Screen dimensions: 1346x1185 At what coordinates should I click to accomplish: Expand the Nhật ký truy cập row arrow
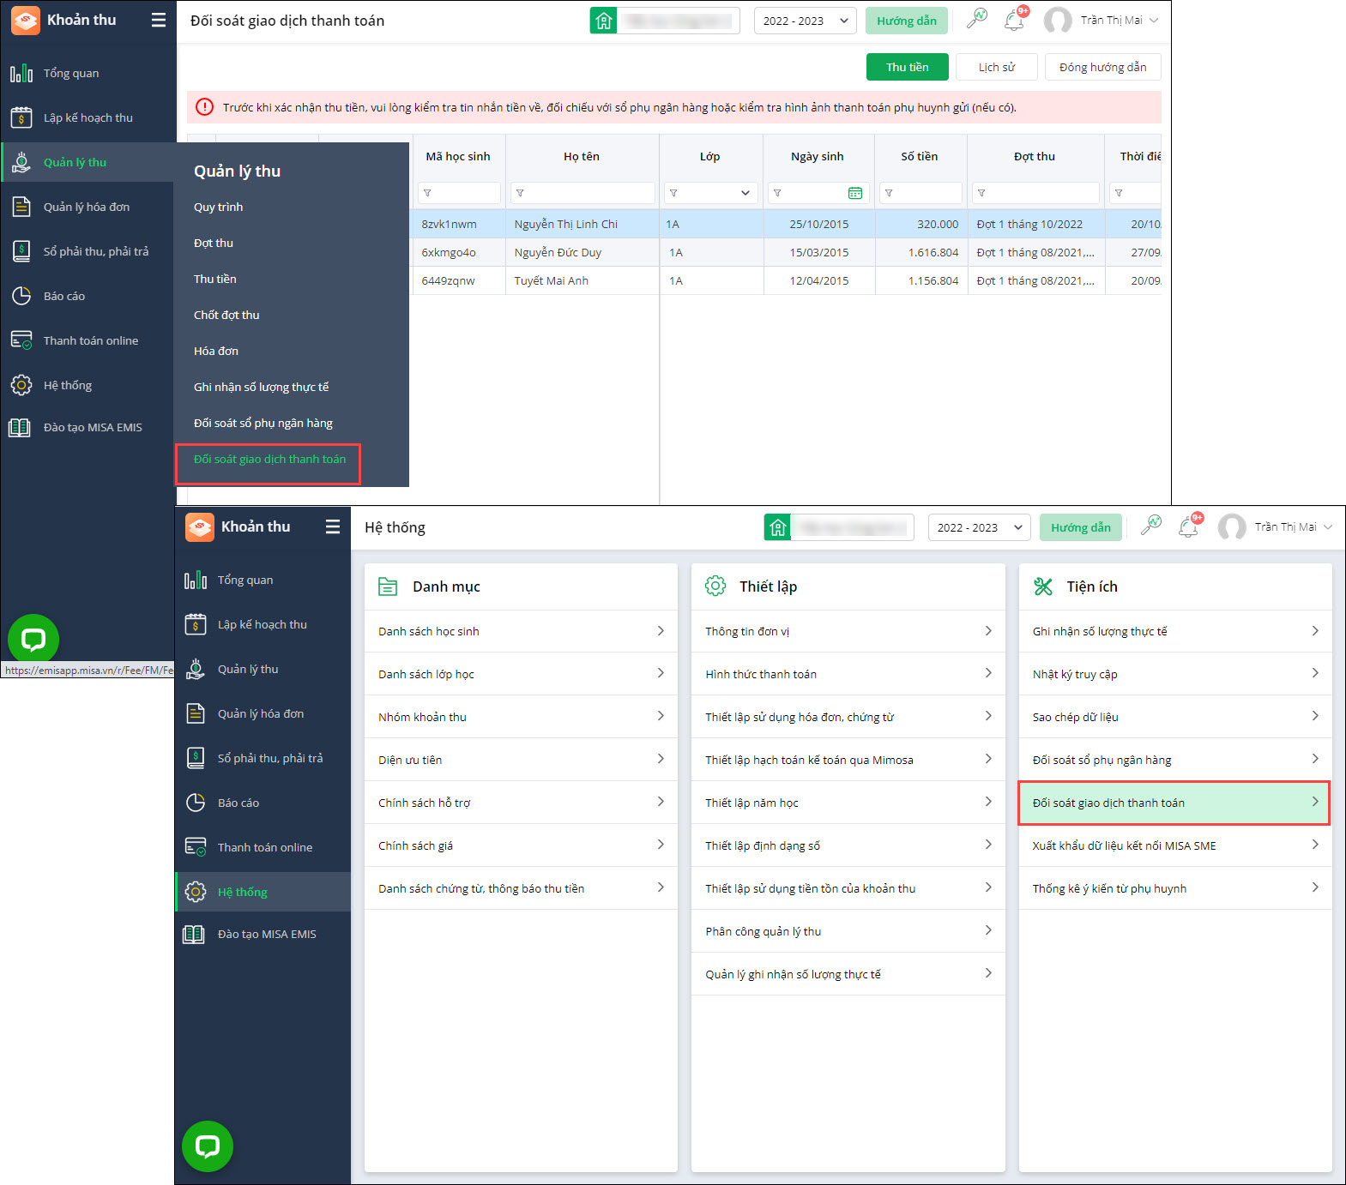[x=1315, y=674]
